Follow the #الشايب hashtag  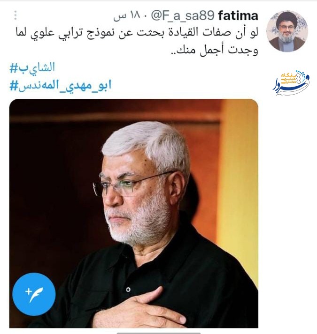coord(32,67)
